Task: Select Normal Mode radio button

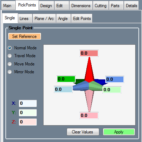Action: pyautogui.click(x=10, y=48)
